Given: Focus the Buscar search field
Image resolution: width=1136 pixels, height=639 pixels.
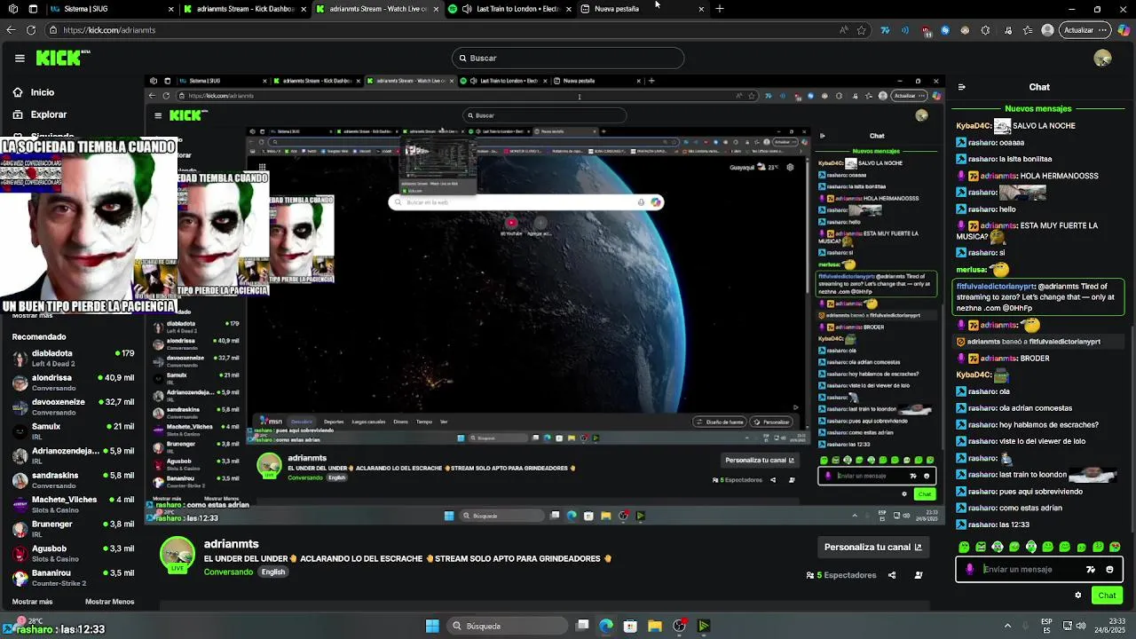Looking at the screenshot, I should 568,59.
